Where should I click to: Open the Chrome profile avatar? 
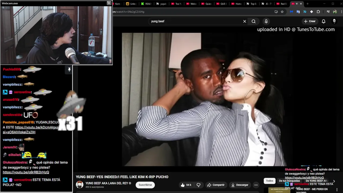pyautogui.click(x=335, y=12)
